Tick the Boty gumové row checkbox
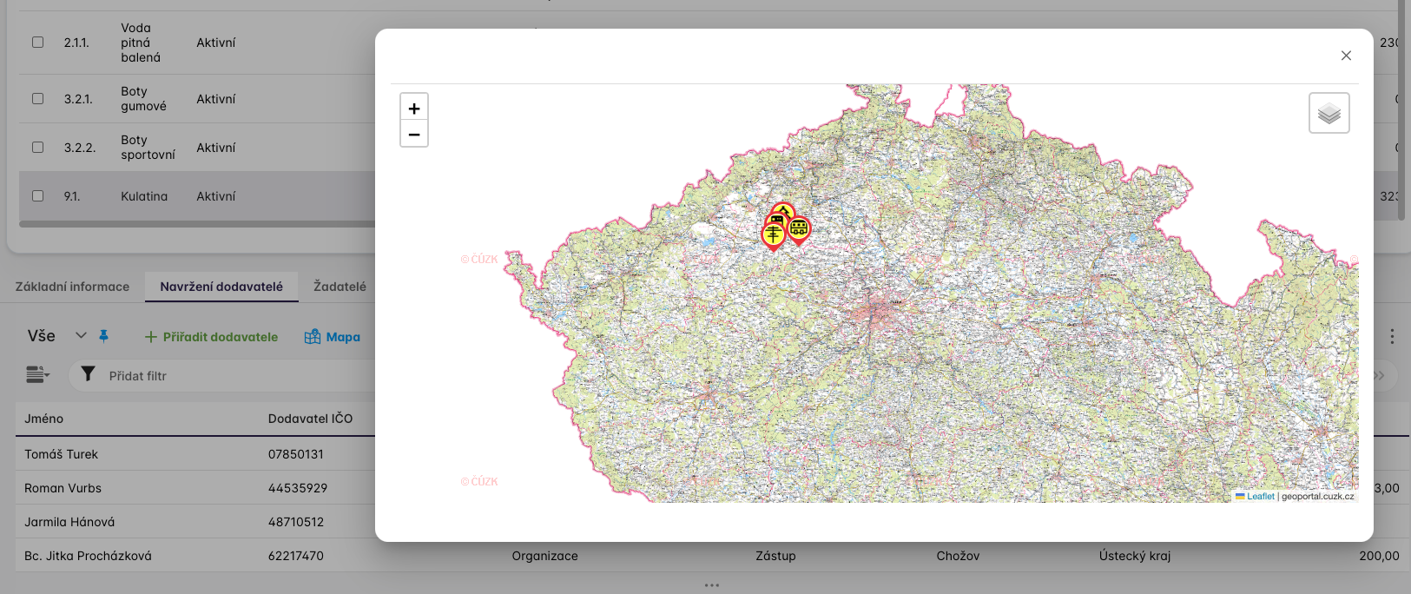The height and width of the screenshot is (594, 1411). [37, 98]
